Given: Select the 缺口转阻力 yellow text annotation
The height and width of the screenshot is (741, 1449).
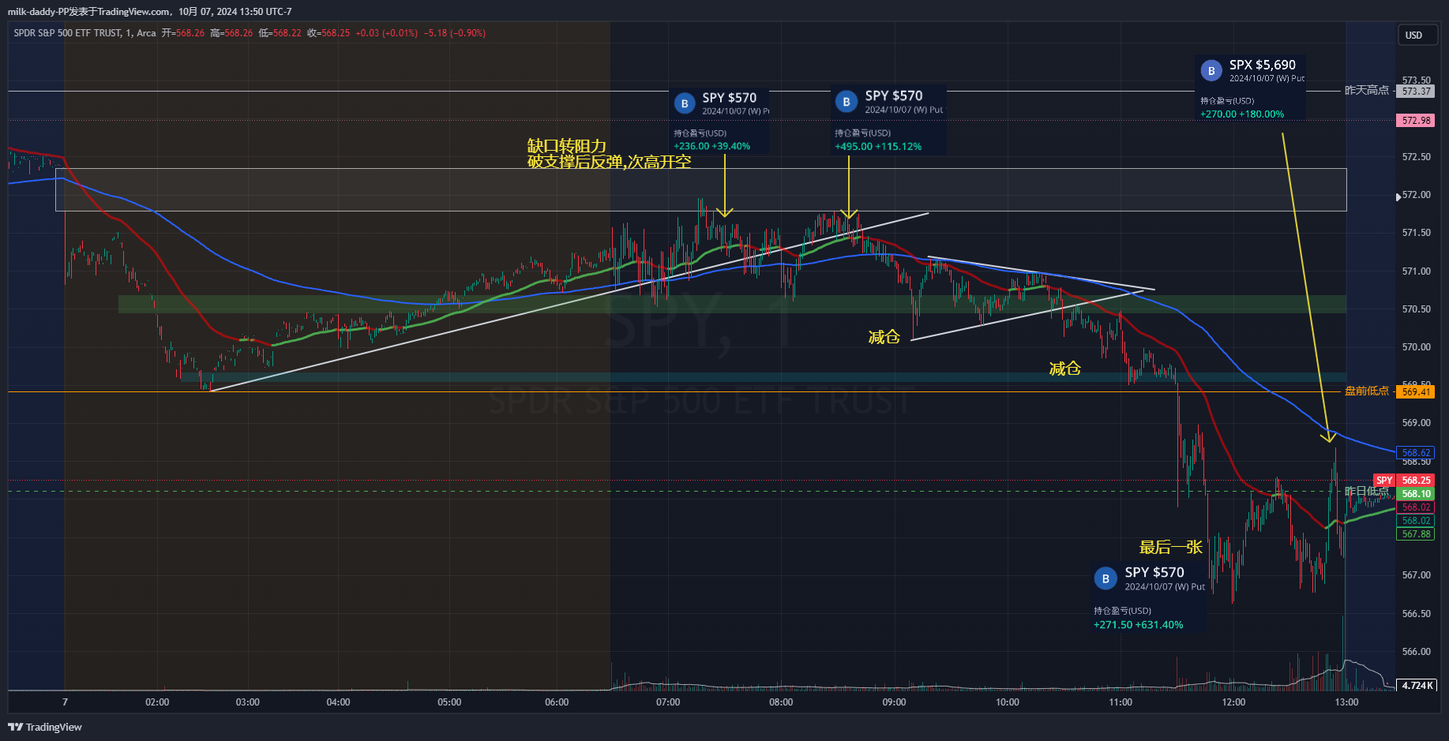Looking at the screenshot, I should [566, 146].
